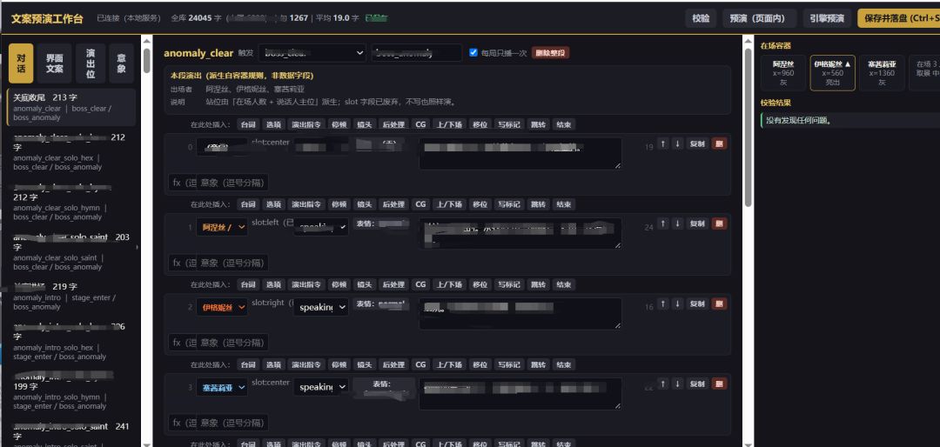Toggle 每局只播一次 checkbox

tap(473, 53)
